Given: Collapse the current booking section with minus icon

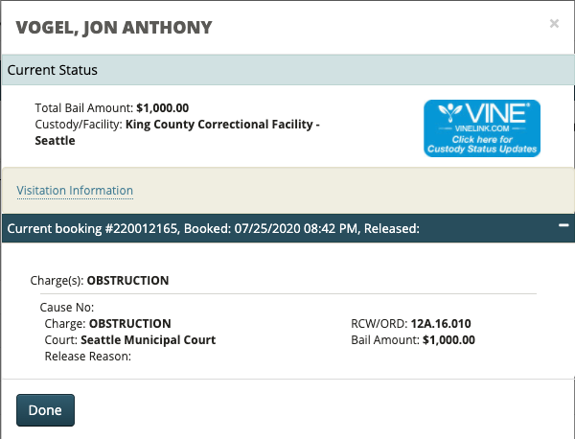Looking at the screenshot, I should [x=563, y=226].
